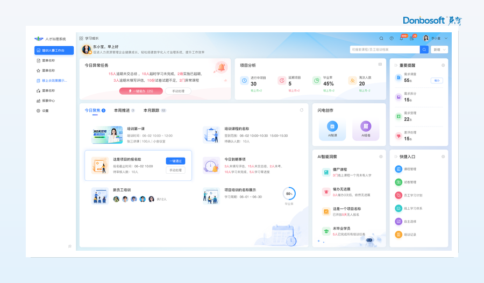Open notification bell with 999+ badge

pyautogui.click(x=402, y=38)
